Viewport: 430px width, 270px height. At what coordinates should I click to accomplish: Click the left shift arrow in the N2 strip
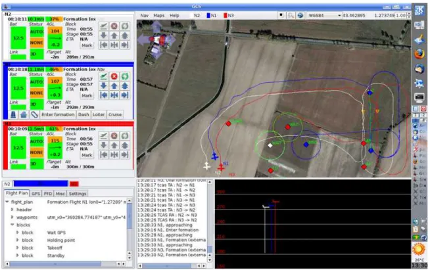[x=104, y=45]
